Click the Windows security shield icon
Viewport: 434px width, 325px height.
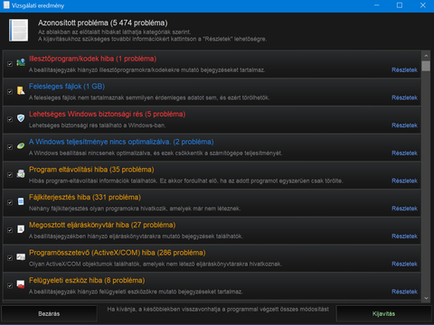[21, 118]
